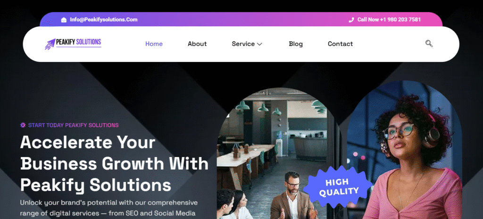
Task: Click the Call Now +1 980 203 7581 link
Action: [x=389, y=20]
